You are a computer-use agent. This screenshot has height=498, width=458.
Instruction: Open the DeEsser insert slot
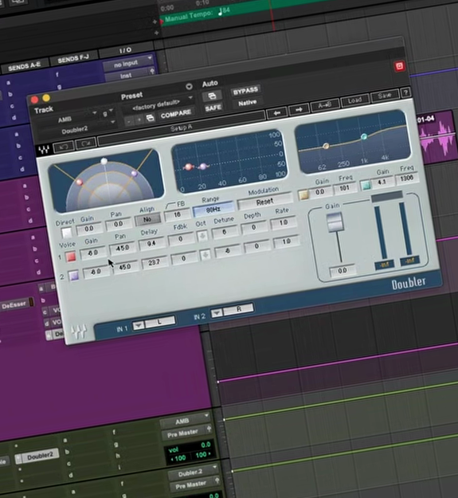point(14,306)
